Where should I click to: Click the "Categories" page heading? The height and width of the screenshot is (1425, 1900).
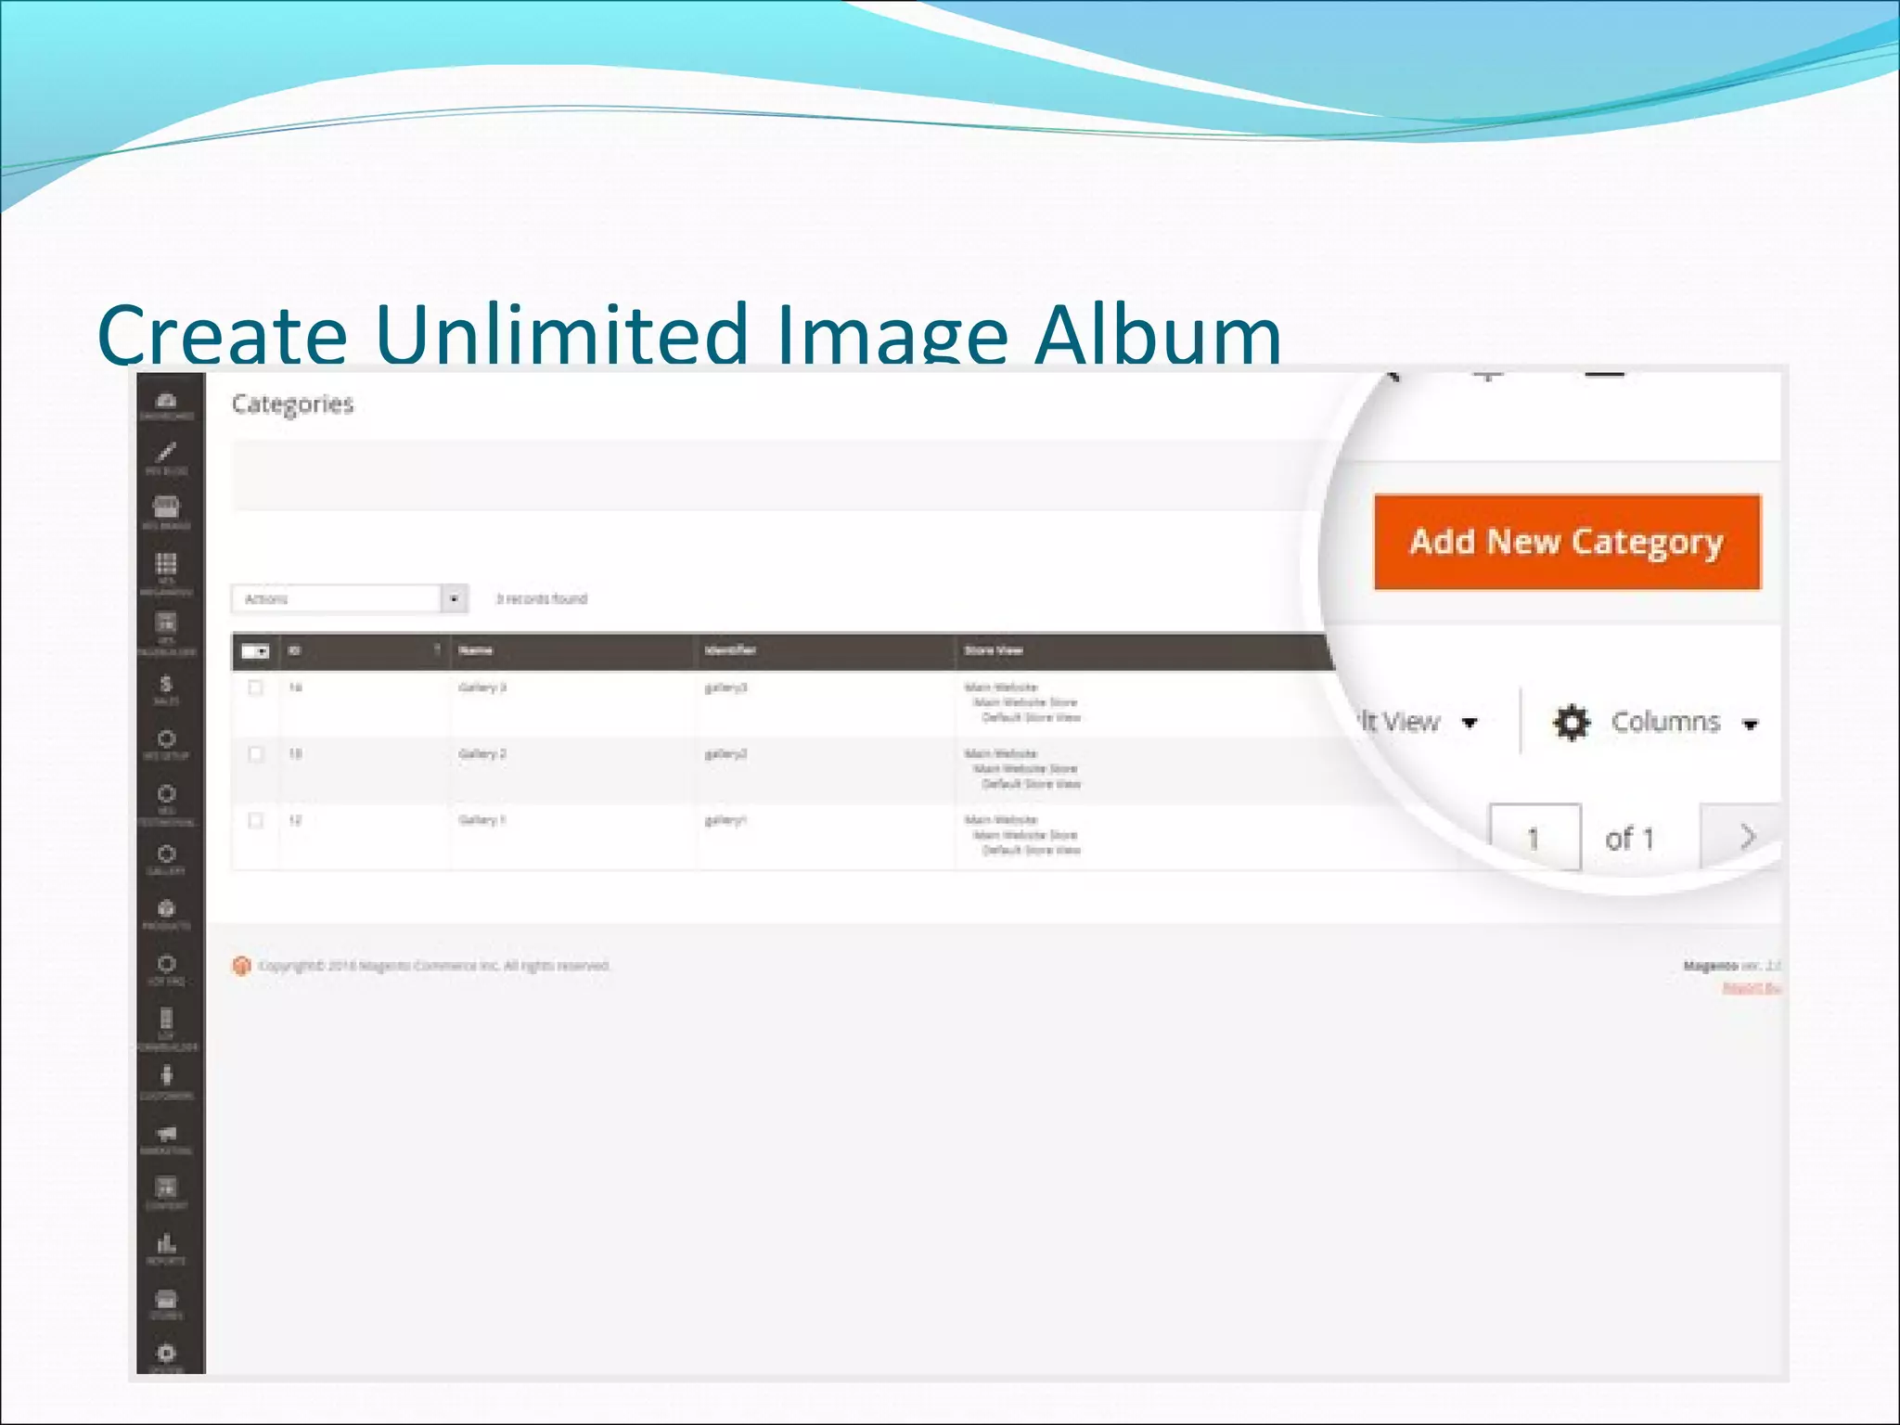[293, 404]
